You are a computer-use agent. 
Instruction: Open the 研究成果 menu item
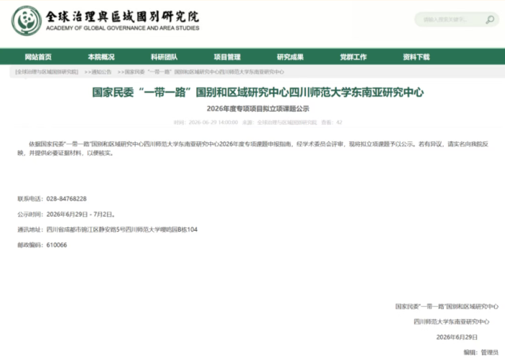(x=290, y=57)
